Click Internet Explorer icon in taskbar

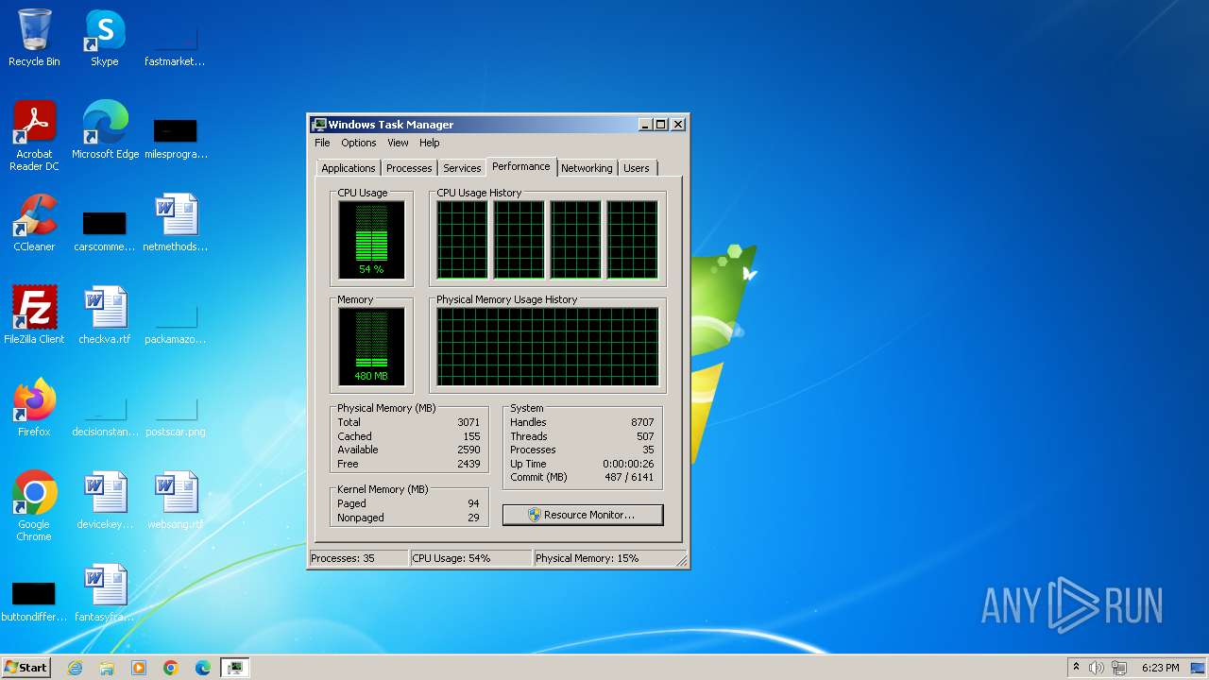[75, 668]
